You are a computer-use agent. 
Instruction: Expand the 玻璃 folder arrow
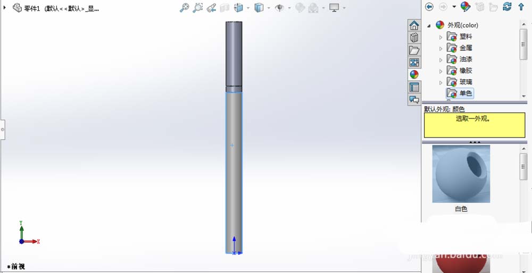pos(440,82)
